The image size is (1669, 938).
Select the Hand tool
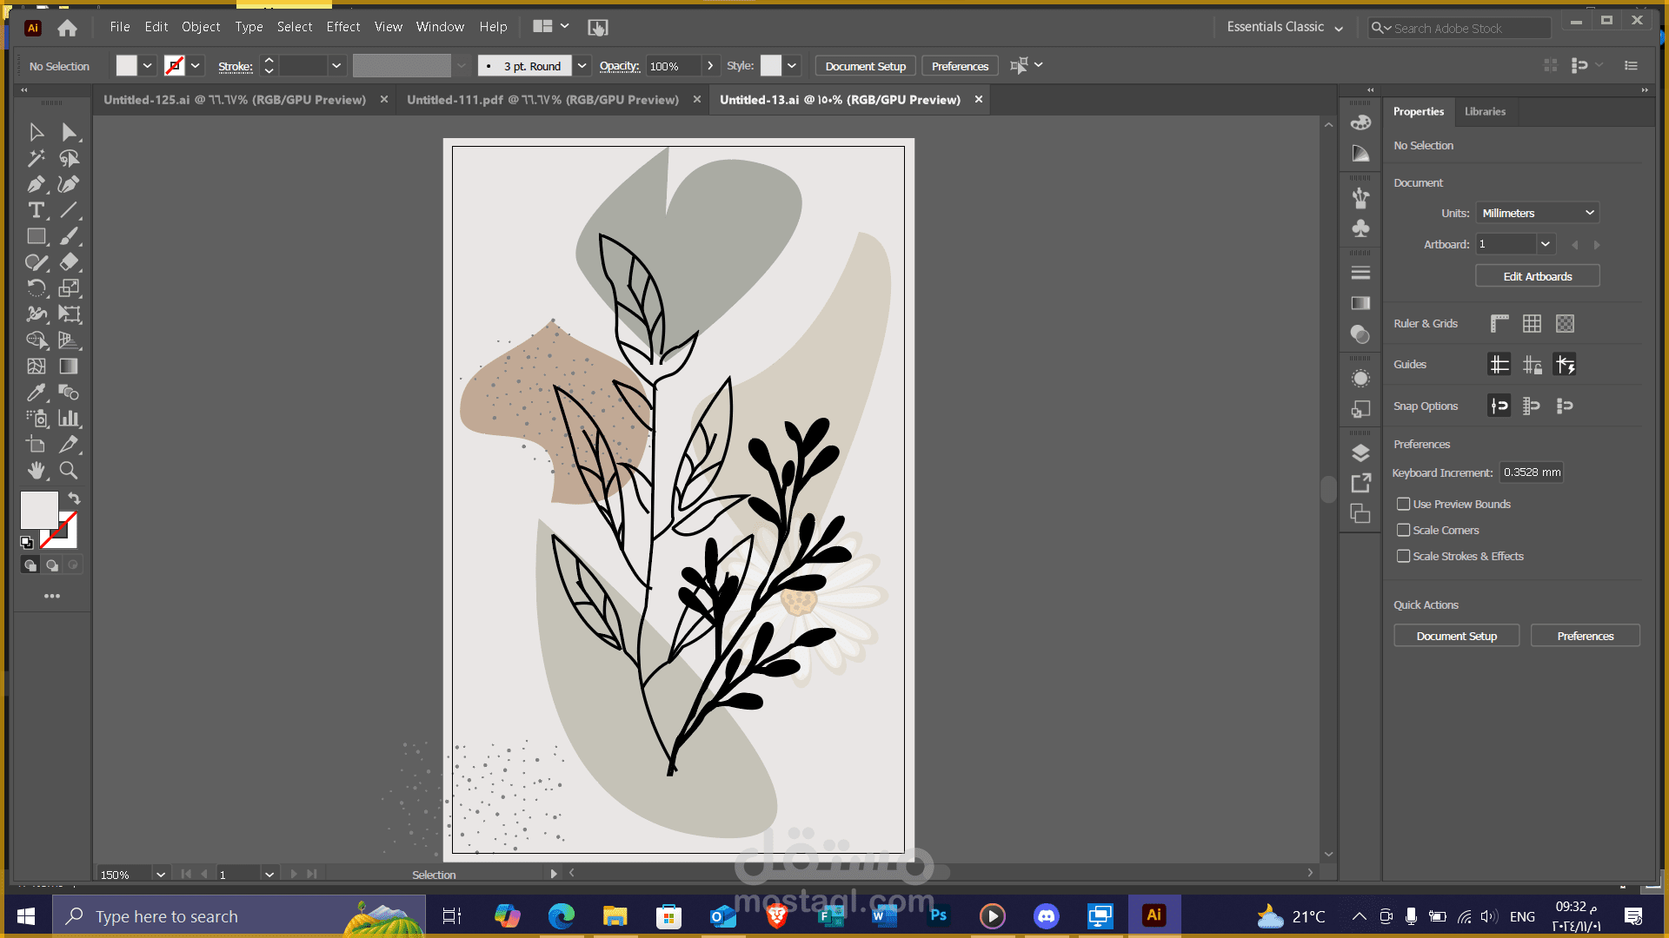click(x=36, y=471)
